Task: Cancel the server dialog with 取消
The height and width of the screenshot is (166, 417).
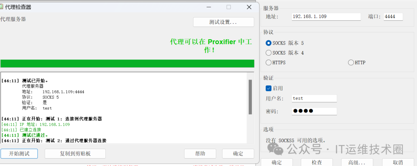Action: coord(398,162)
